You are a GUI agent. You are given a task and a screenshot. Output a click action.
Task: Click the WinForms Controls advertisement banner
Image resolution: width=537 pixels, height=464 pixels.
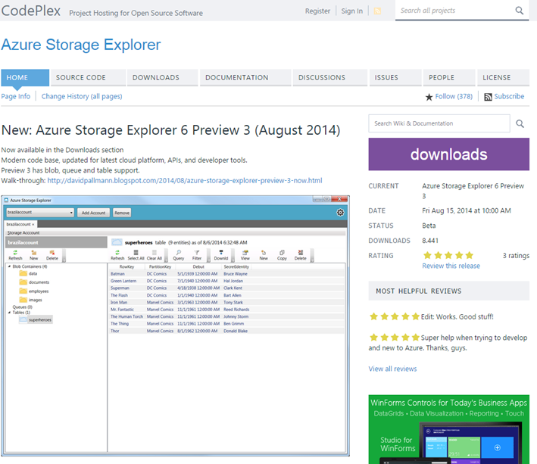coord(448,429)
